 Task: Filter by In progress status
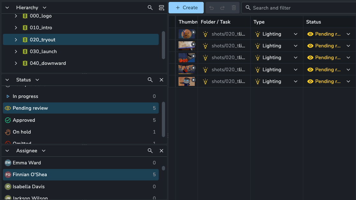tap(80, 96)
